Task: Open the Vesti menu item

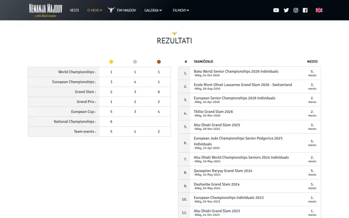Action: [x=74, y=10]
